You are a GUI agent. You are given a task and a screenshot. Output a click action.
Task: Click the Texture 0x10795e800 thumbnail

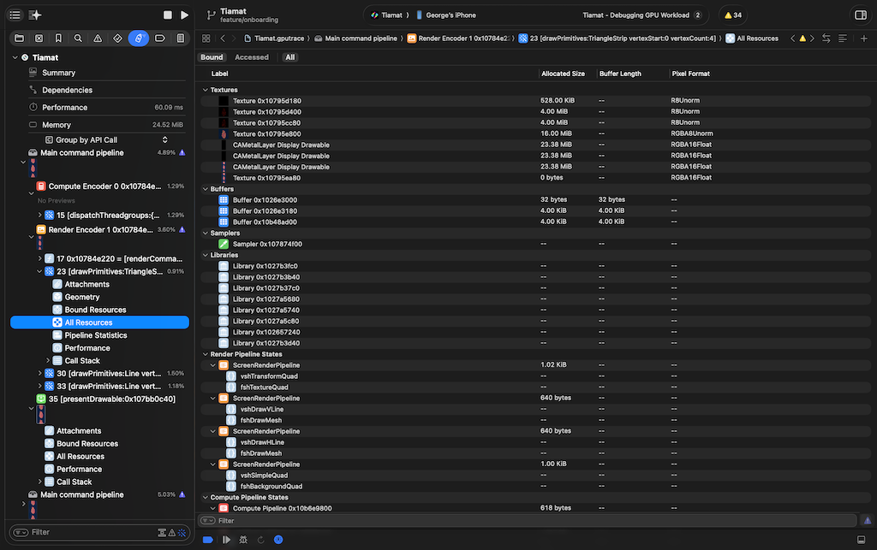[224, 133]
